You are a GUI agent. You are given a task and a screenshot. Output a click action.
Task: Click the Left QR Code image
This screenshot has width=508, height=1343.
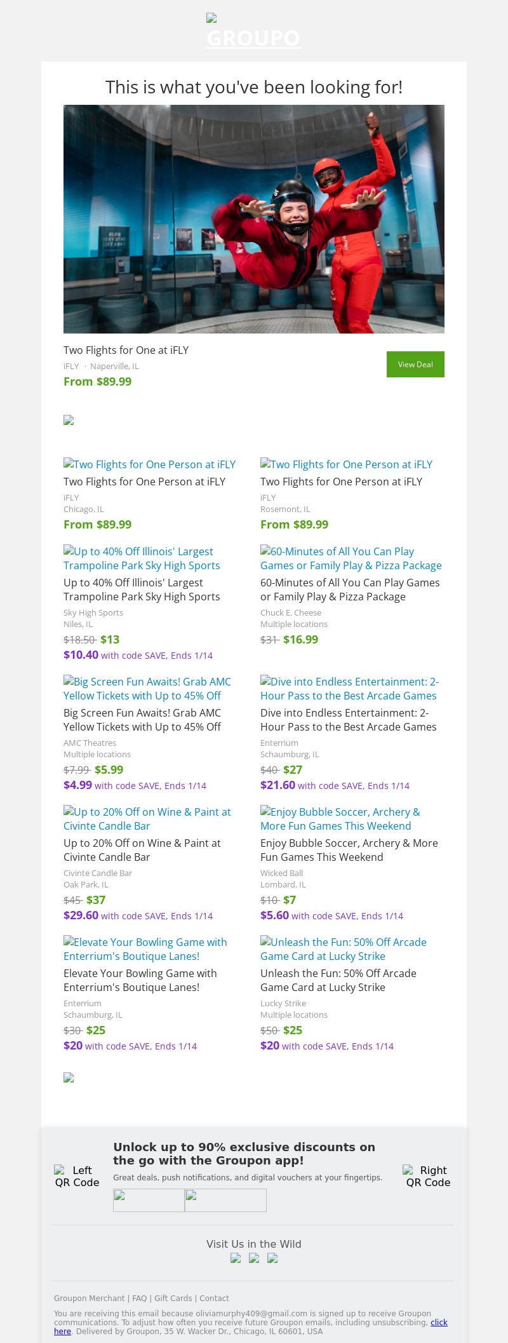click(77, 1176)
